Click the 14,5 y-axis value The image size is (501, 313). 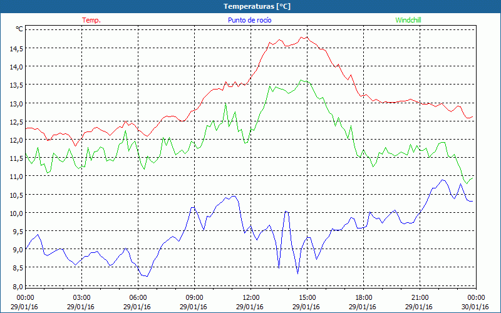coord(17,49)
